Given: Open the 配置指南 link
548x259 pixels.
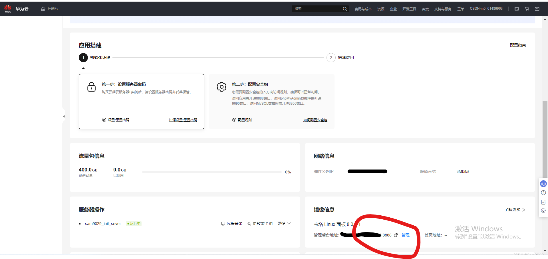Looking at the screenshot, I should coord(518,45).
